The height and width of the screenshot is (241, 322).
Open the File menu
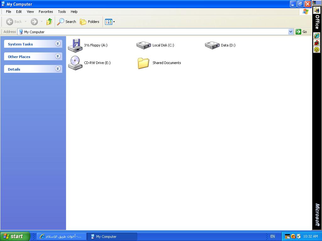pyautogui.click(x=8, y=12)
